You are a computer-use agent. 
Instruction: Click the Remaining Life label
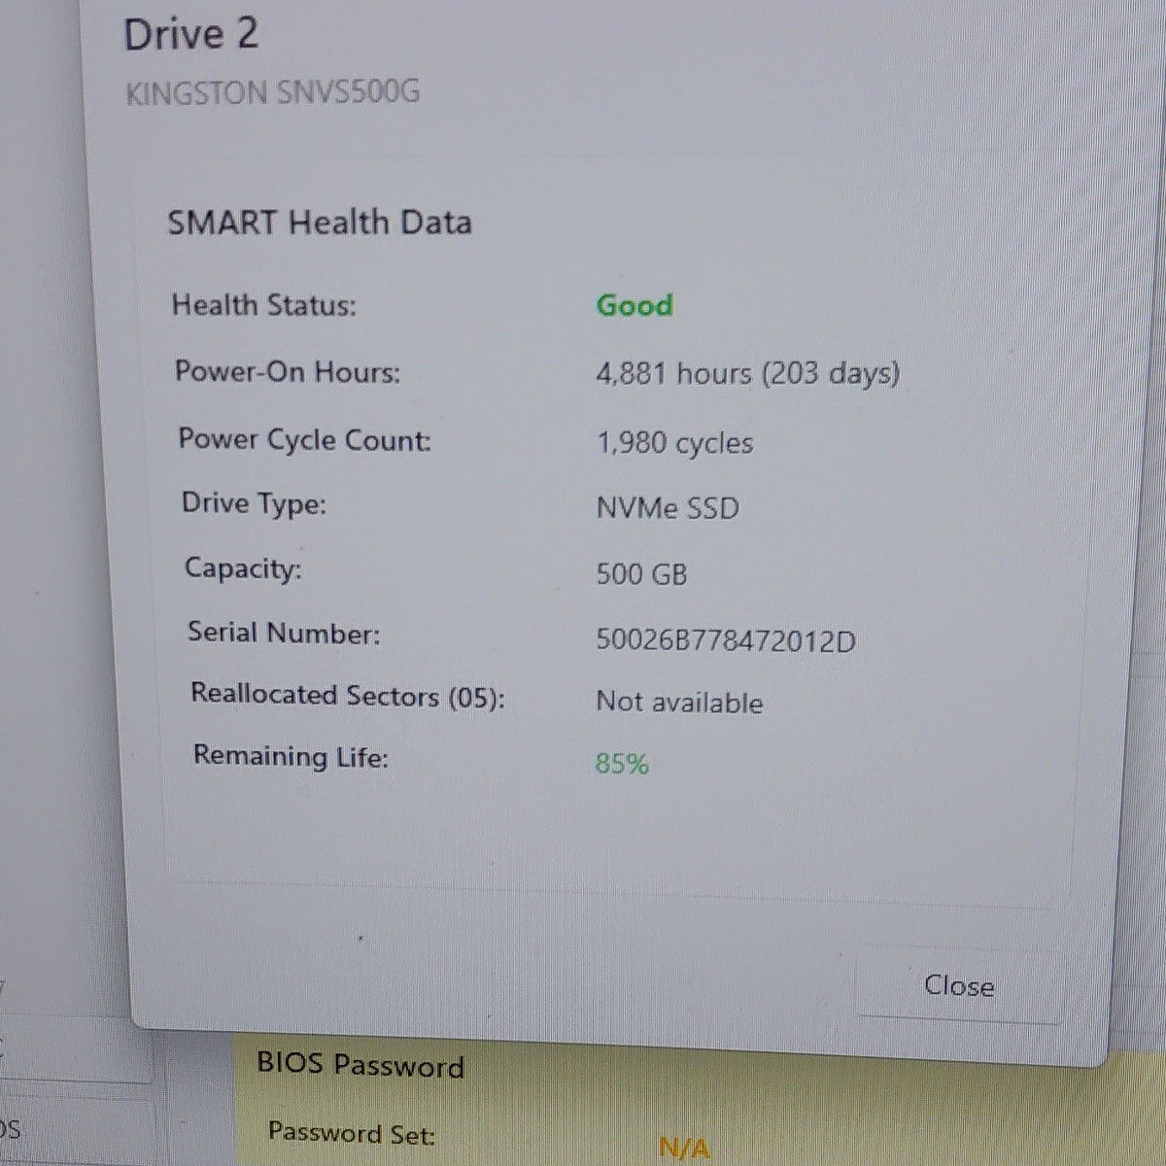tap(291, 756)
